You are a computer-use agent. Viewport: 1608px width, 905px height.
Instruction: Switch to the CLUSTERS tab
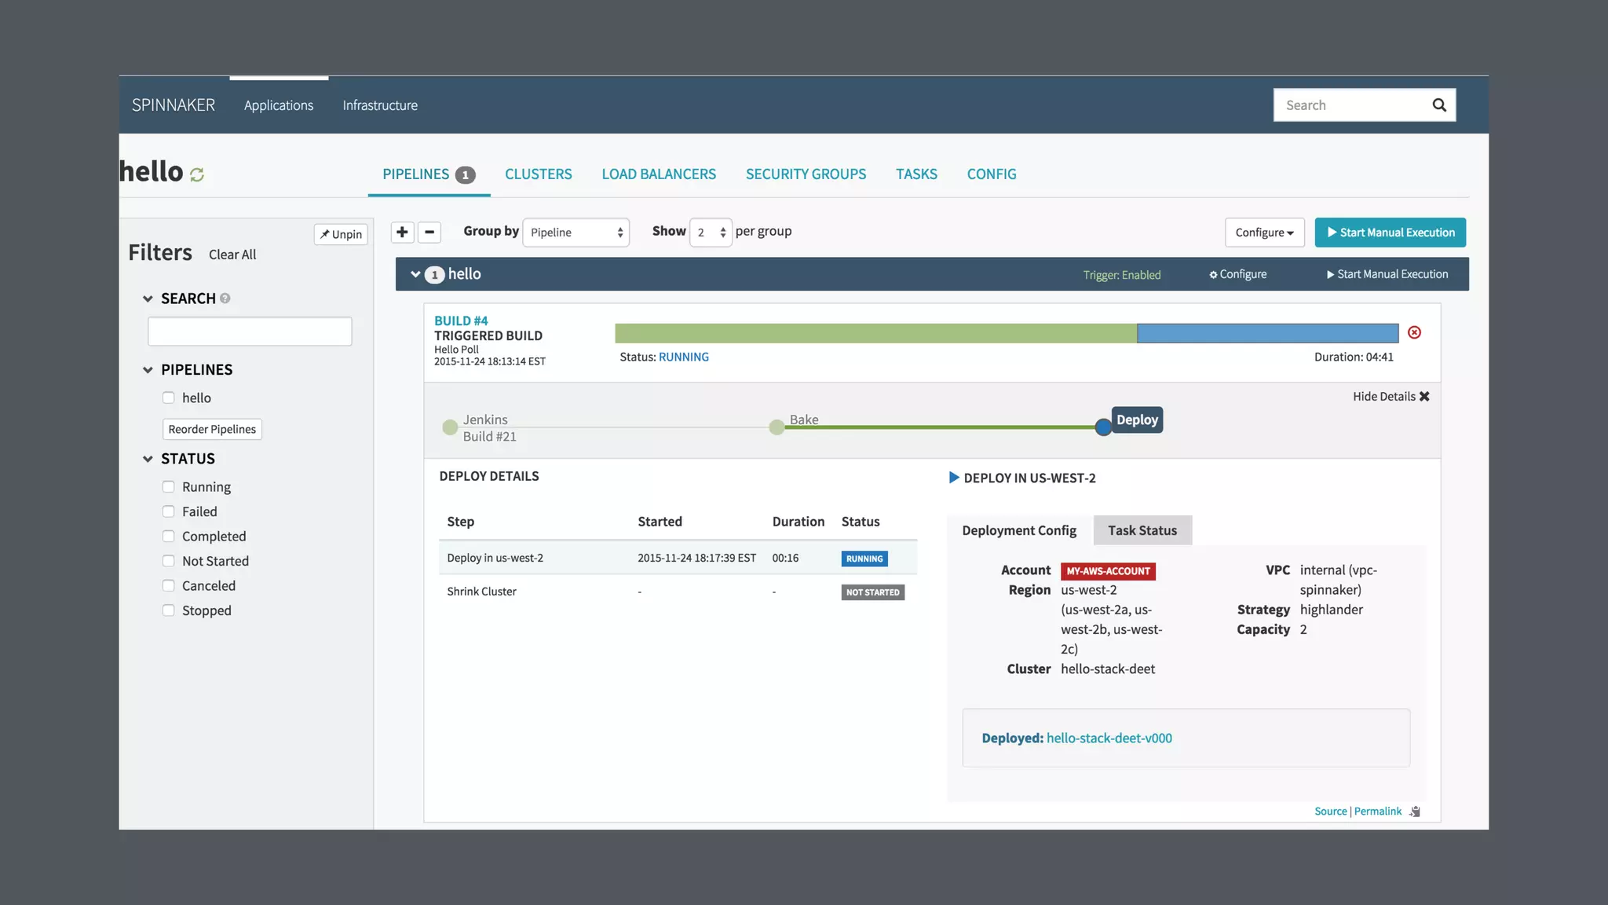coord(538,174)
